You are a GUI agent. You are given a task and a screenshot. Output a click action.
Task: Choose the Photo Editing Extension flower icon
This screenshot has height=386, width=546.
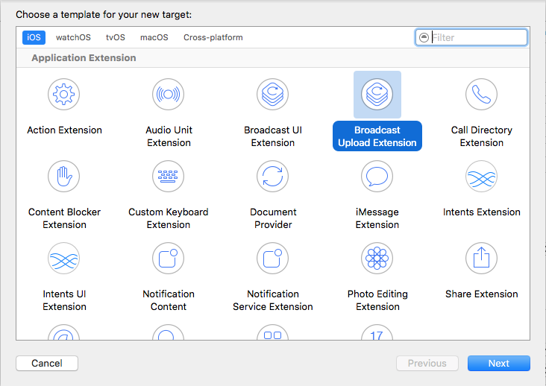click(377, 259)
